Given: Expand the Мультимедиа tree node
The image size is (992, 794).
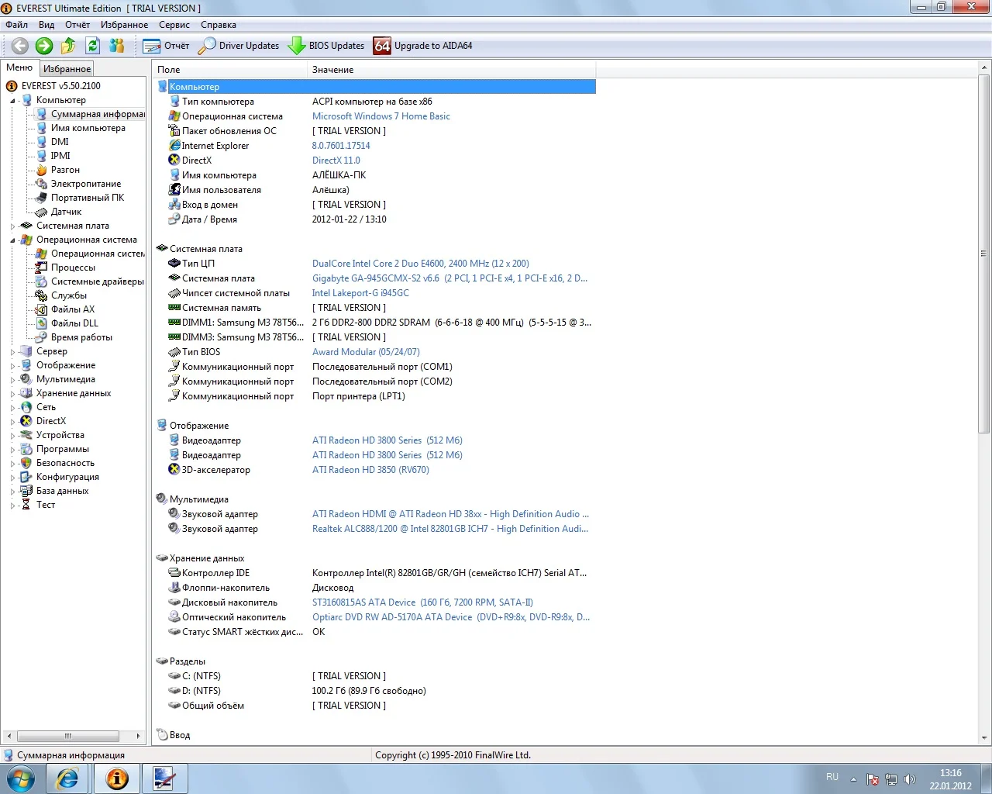Looking at the screenshot, I should [13, 380].
